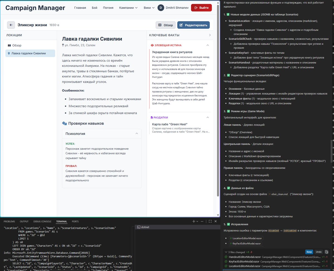The width and height of the screenshot is (334, 271).
Task: Click the scroll up arrow in preview
Action: click(218, 2)
